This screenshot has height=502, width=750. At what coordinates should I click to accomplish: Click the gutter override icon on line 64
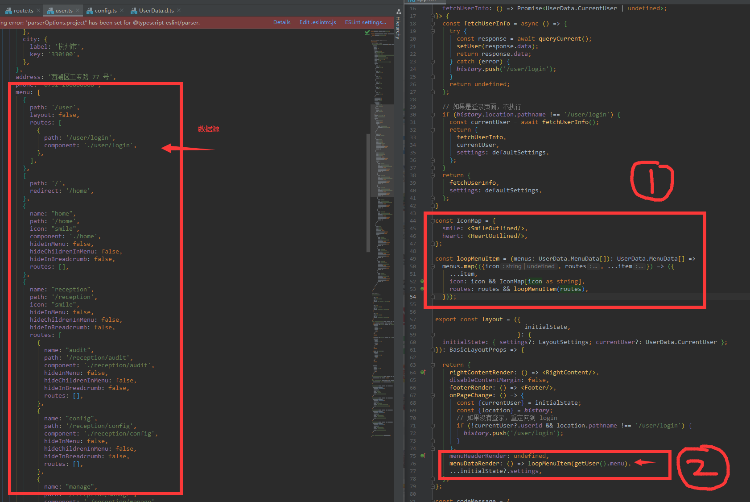tap(423, 373)
